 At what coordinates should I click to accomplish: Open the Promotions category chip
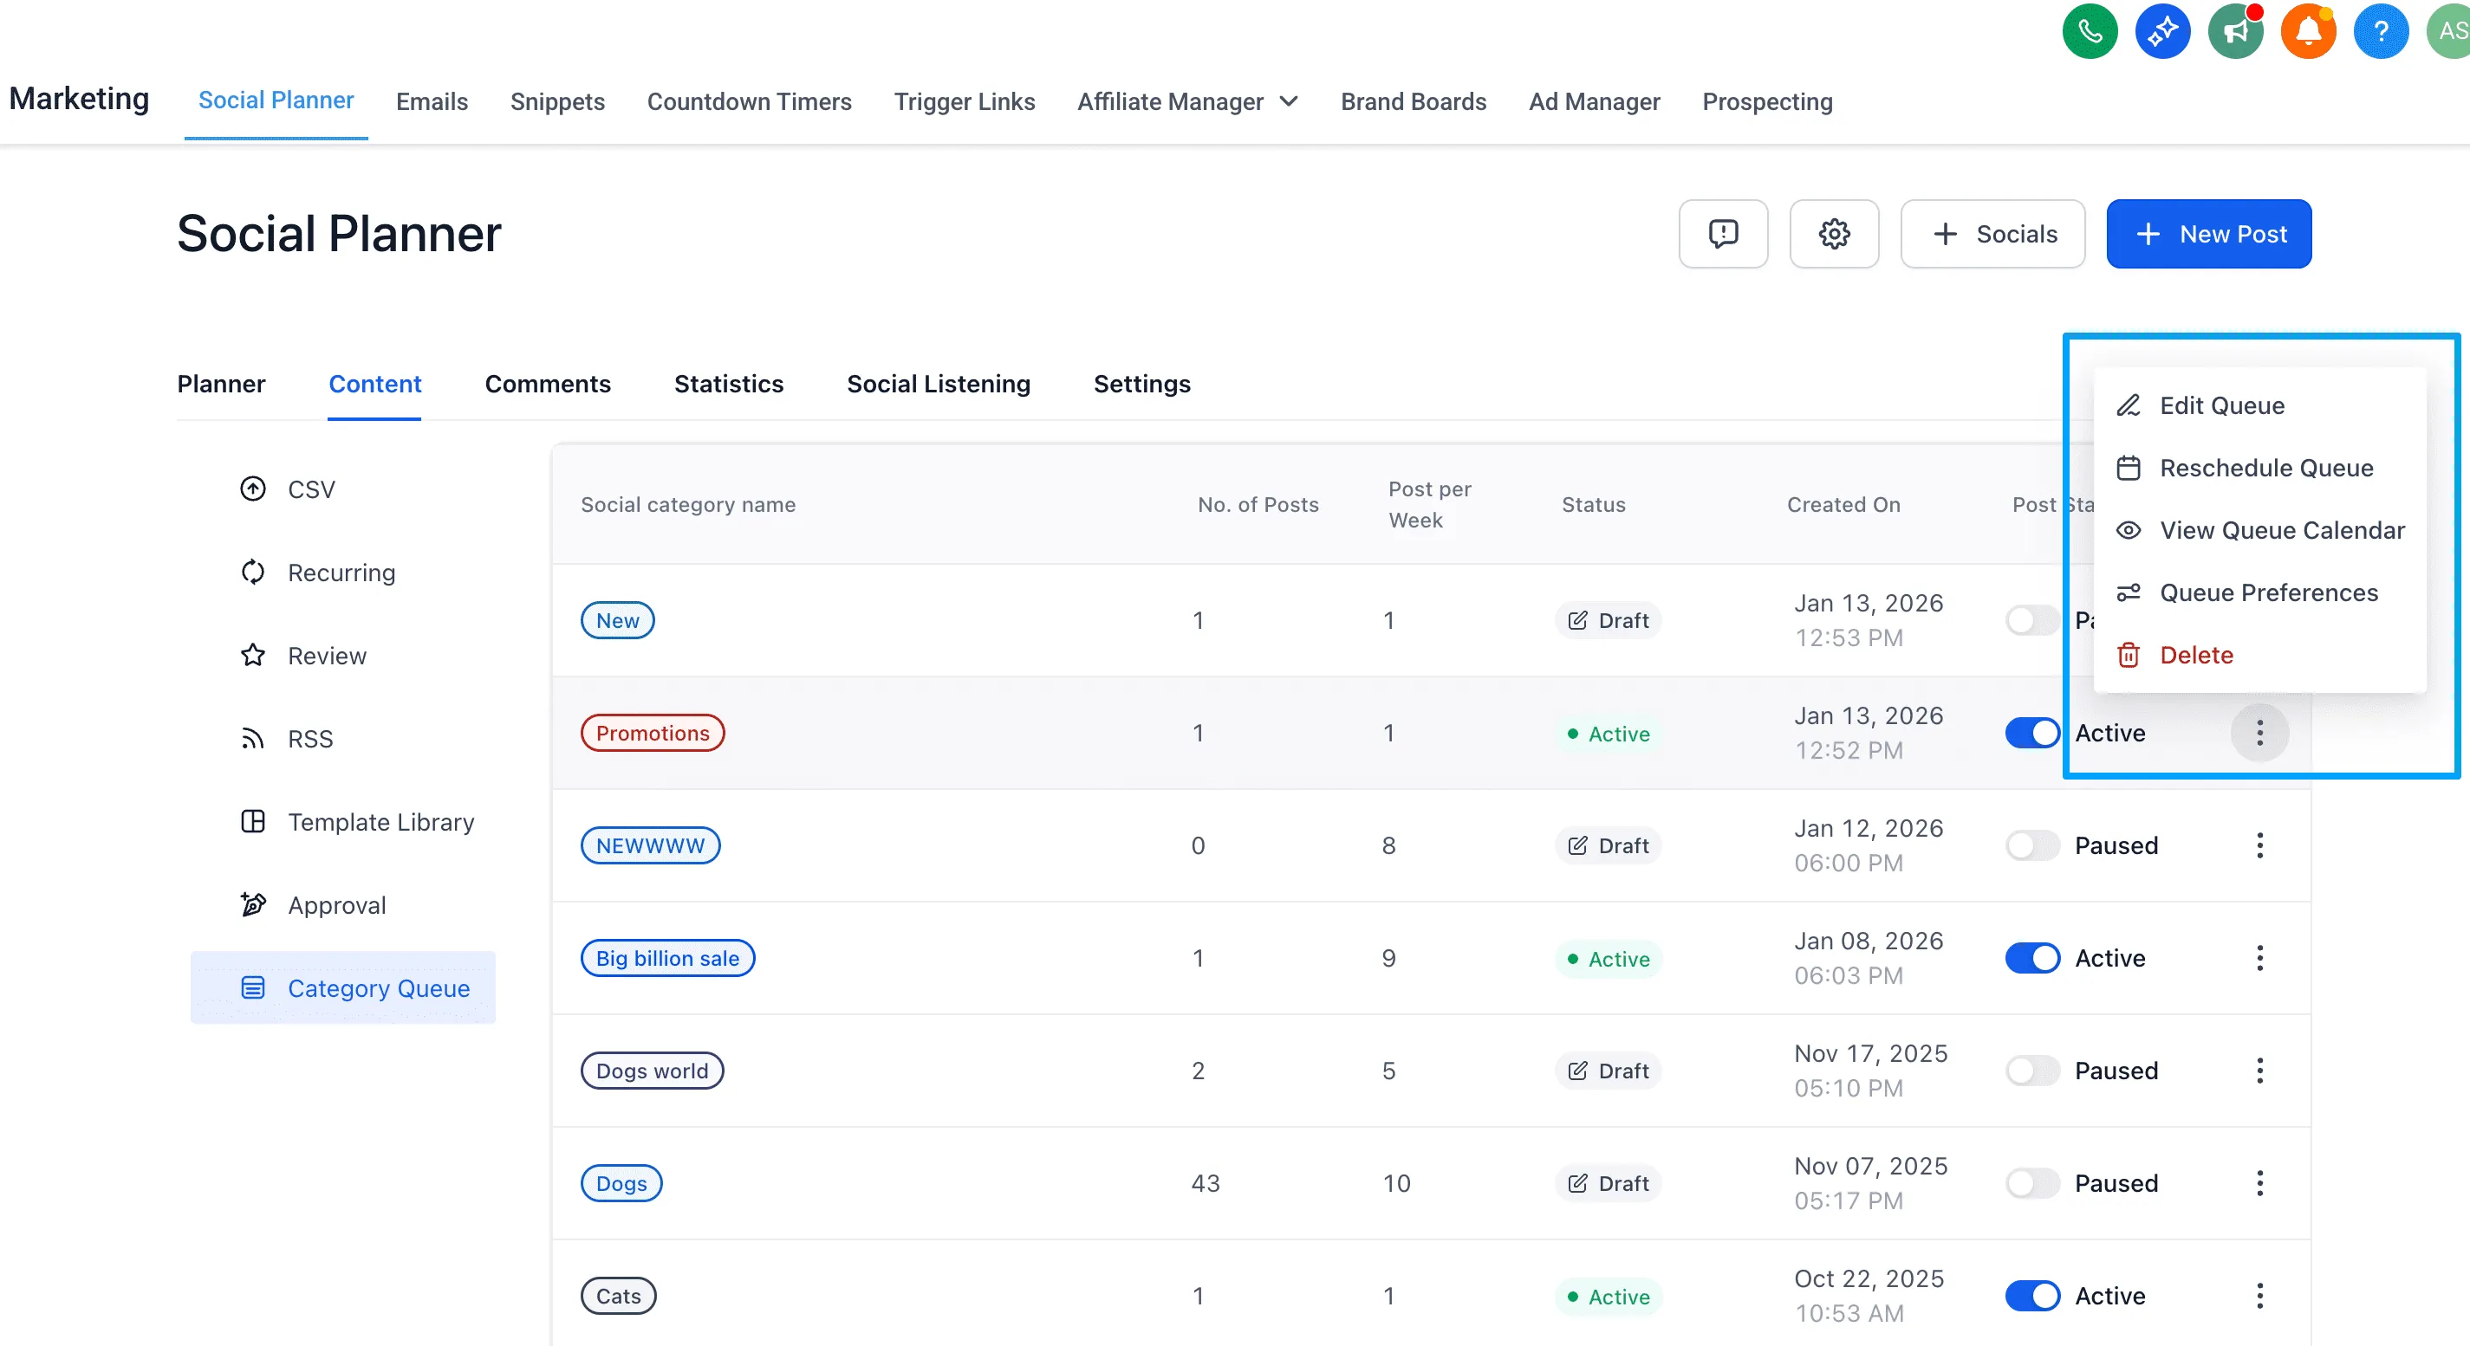[x=652, y=733]
